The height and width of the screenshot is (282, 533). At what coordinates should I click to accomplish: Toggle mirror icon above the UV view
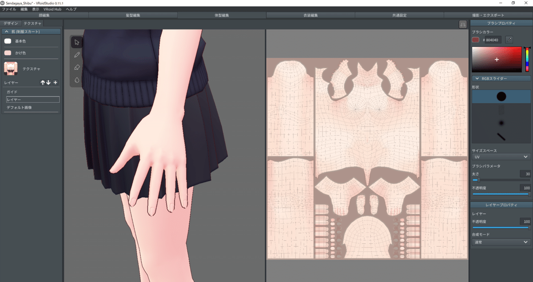[x=462, y=24]
